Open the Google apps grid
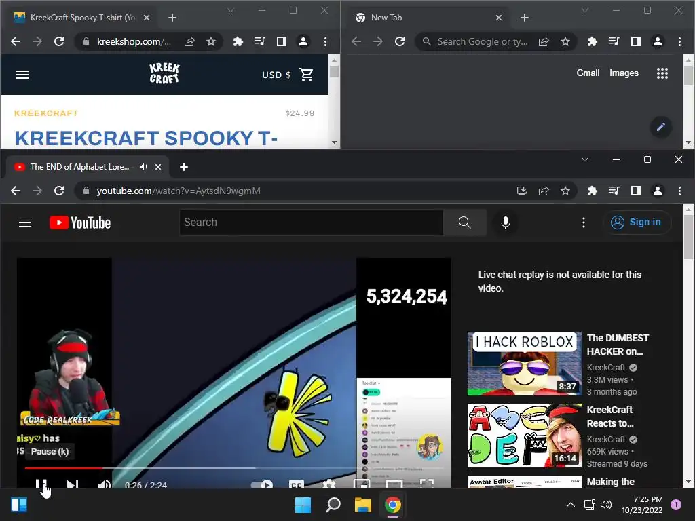Screen dimensions: 695x521 [x=662, y=73]
